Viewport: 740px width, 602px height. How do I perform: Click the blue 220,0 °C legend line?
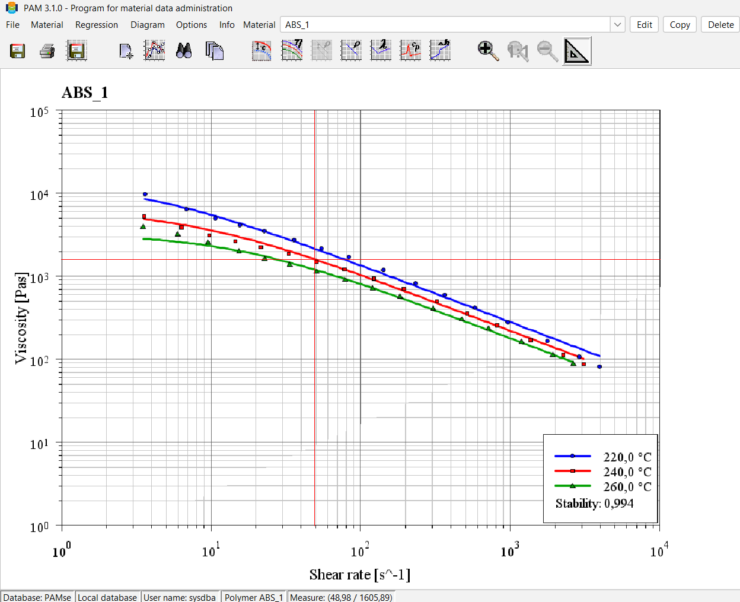(572, 456)
